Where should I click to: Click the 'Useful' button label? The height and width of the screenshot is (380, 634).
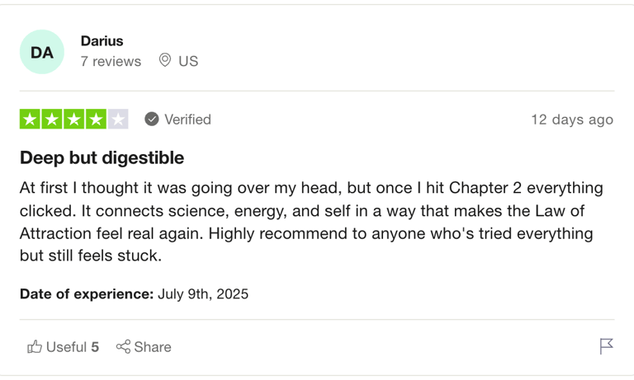tap(66, 347)
